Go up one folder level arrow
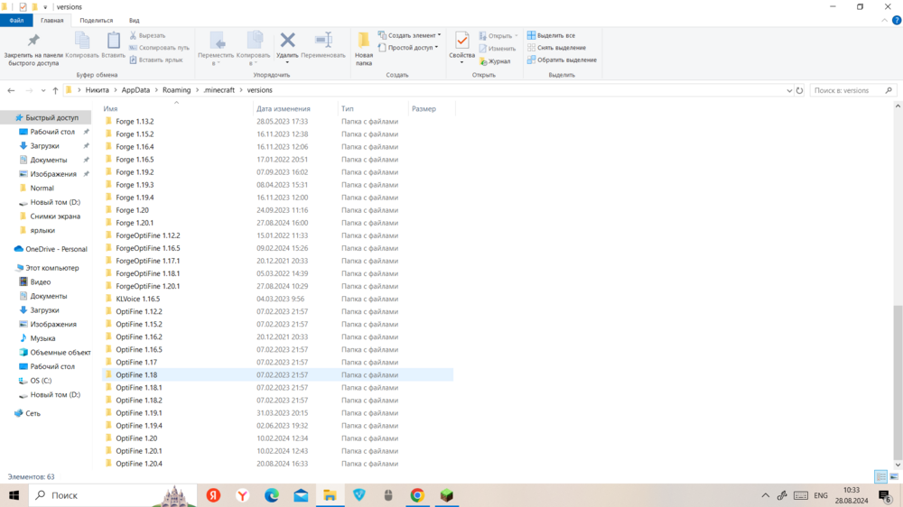Screen dimensions: 903x507 pos(55,90)
